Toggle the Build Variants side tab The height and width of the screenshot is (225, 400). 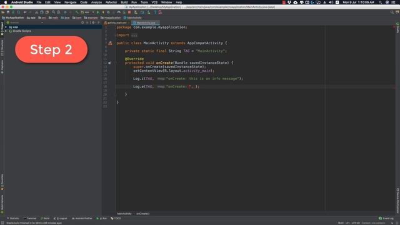[2, 204]
